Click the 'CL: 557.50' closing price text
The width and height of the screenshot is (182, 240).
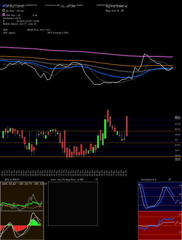(x=68, y=7)
